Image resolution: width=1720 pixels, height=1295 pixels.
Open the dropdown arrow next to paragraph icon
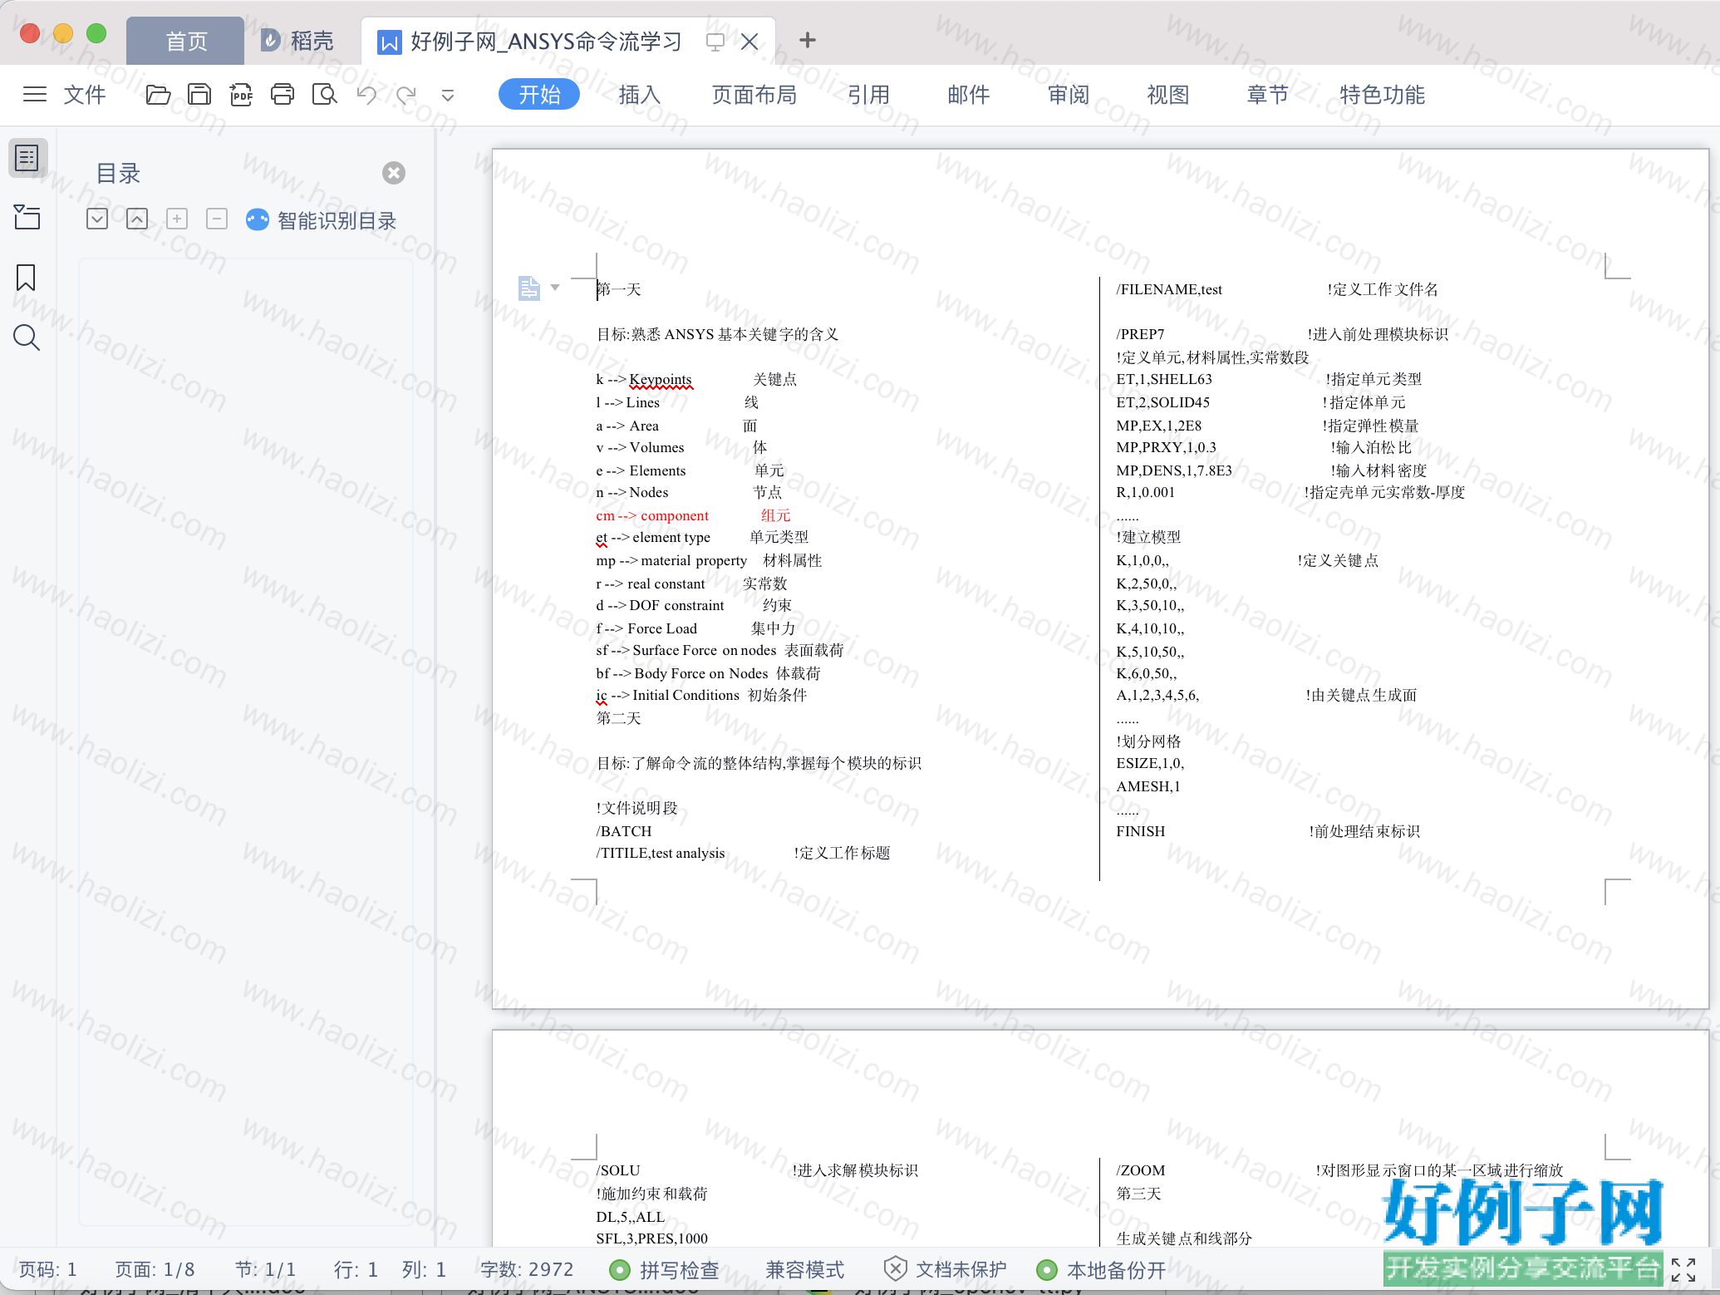point(555,288)
